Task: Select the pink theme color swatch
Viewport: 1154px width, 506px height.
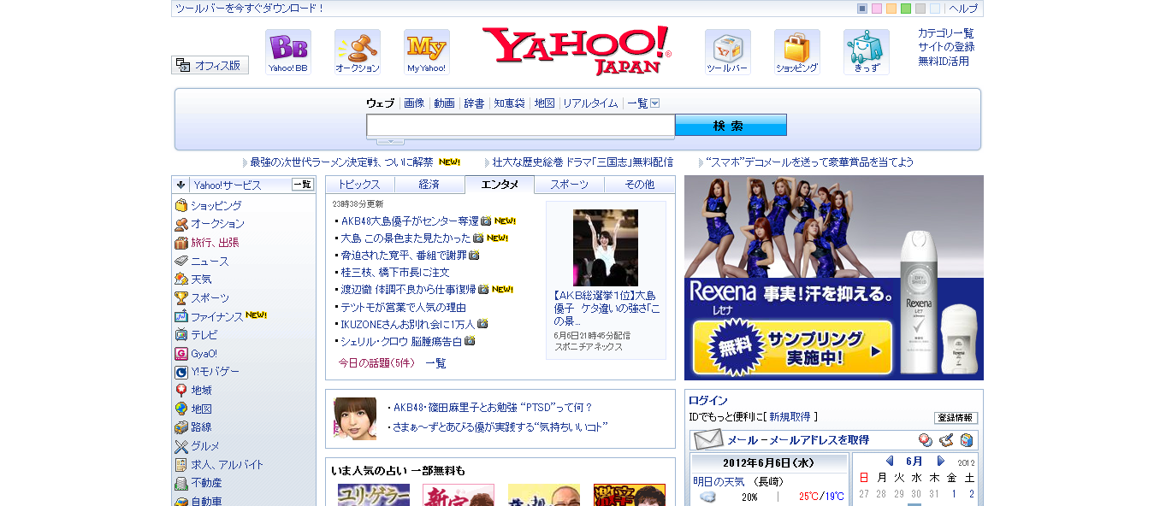Action: (x=877, y=9)
